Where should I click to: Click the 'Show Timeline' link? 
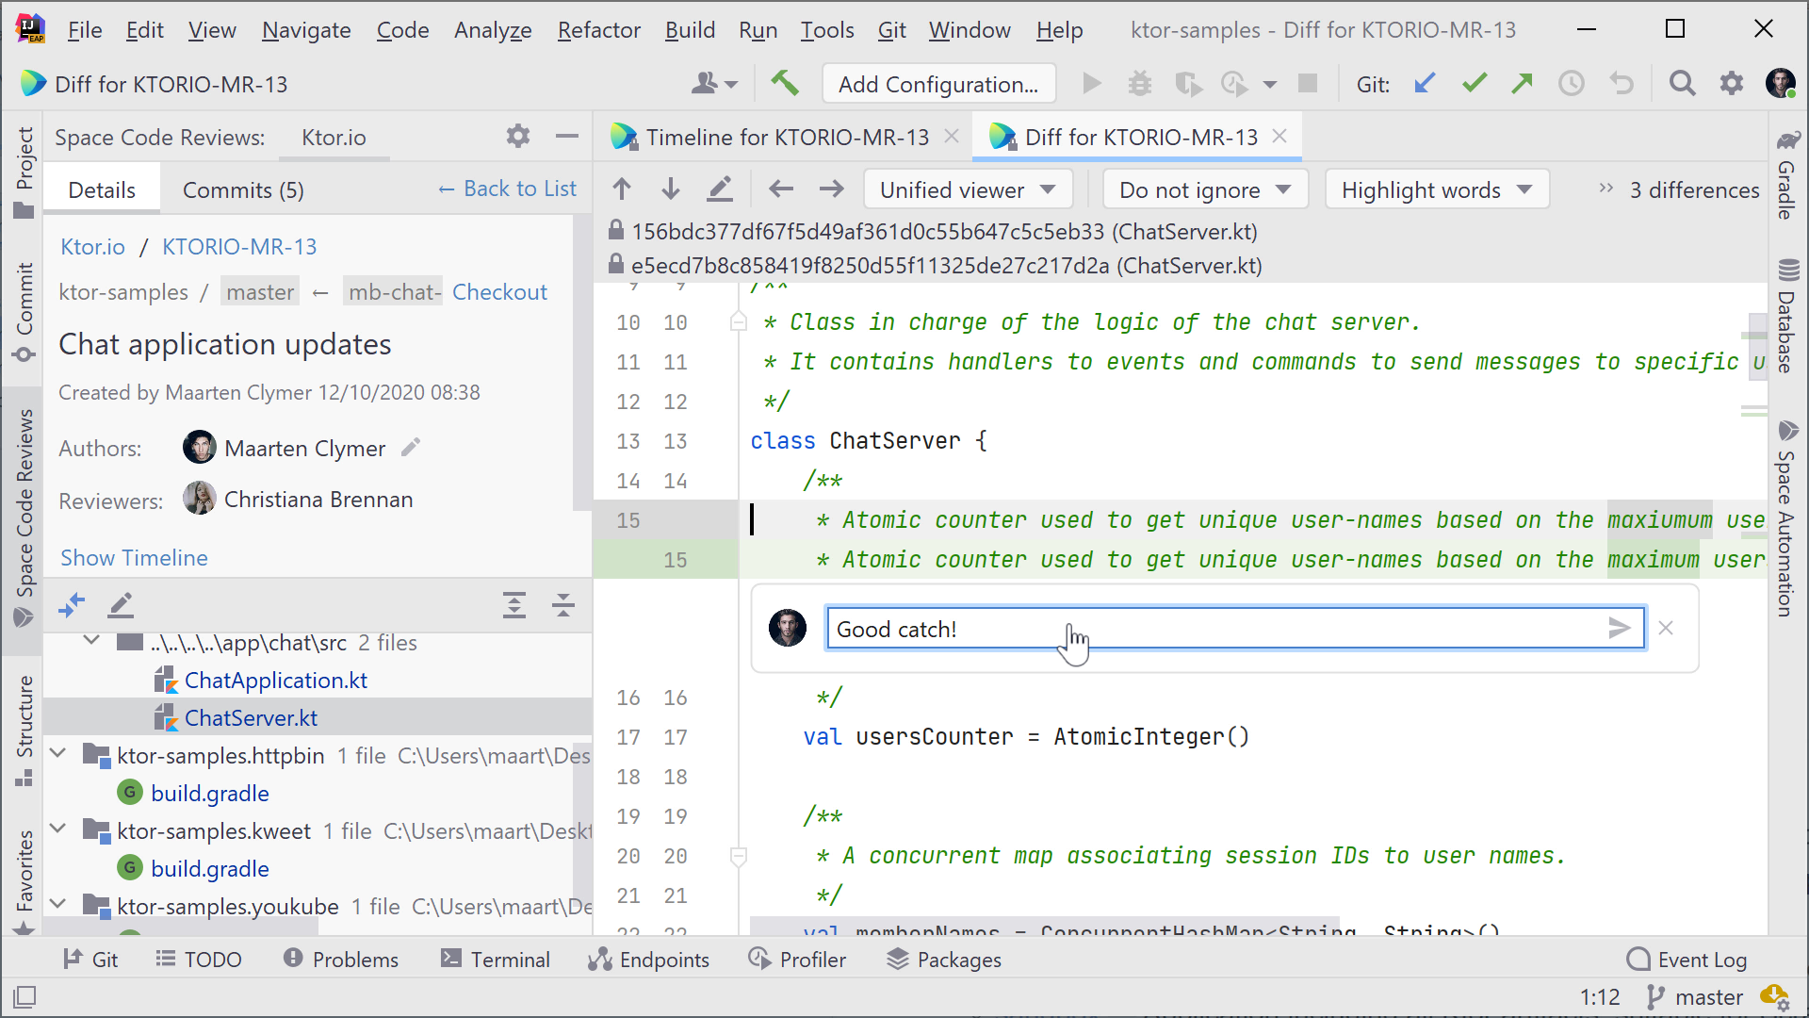coord(134,557)
